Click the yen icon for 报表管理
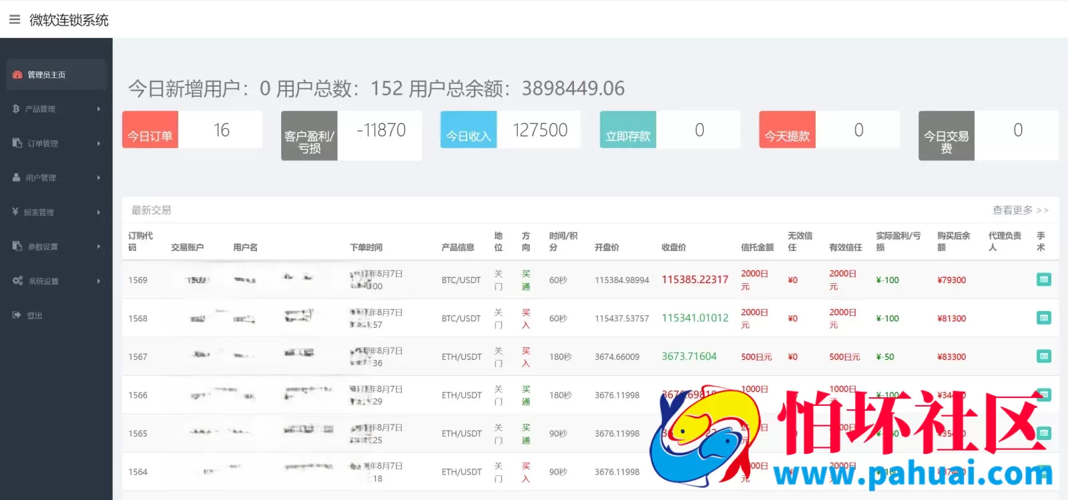Screen dimensions: 1068x500 [15, 212]
